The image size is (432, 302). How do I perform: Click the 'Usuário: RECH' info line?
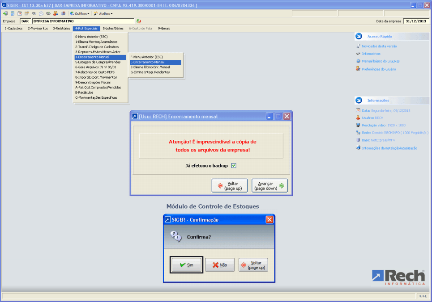click(x=372, y=118)
